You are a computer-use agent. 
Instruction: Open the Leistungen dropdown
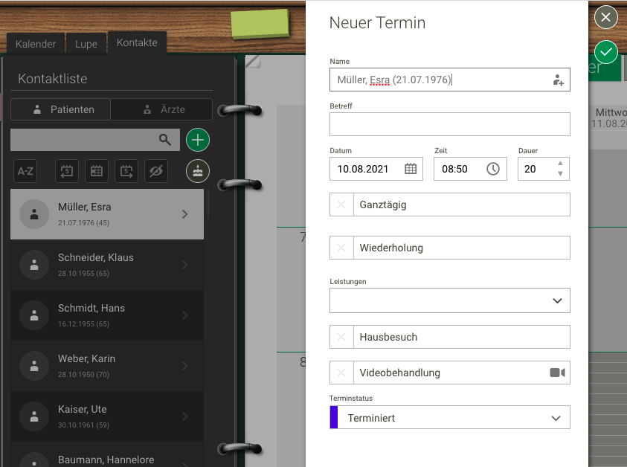coord(556,300)
